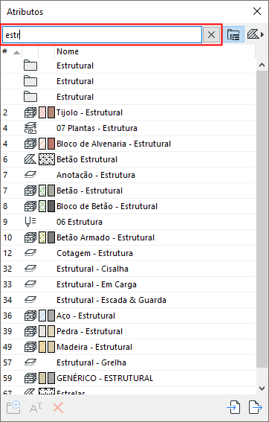The height and width of the screenshot is (422, 269).
Task: Sort by the # column header
Action: [11, 51]
